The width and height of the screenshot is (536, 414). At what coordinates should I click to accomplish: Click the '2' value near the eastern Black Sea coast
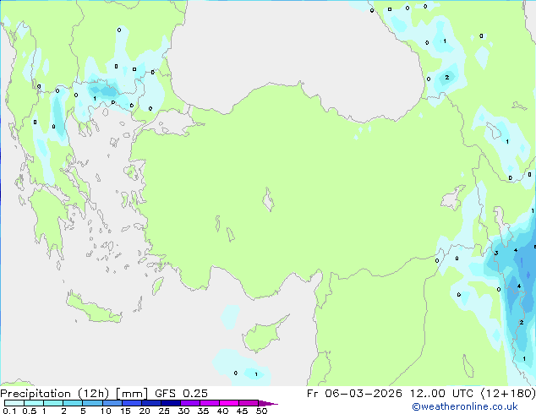coord(446,78)
